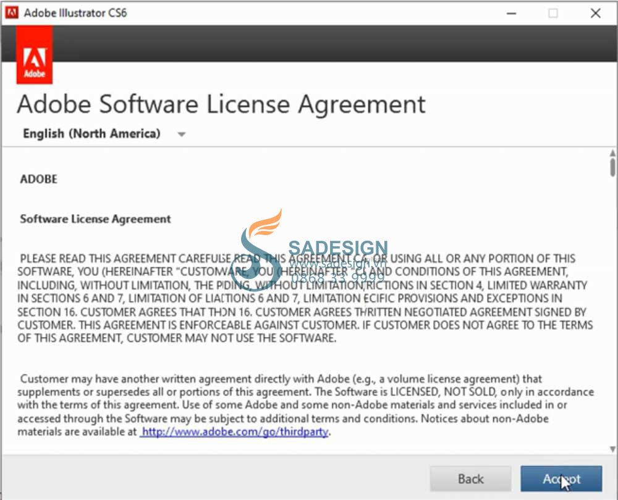Click the Adobe Illustrator CS6 title bar icon
The image size is (618, 500).
click(11, 12)
